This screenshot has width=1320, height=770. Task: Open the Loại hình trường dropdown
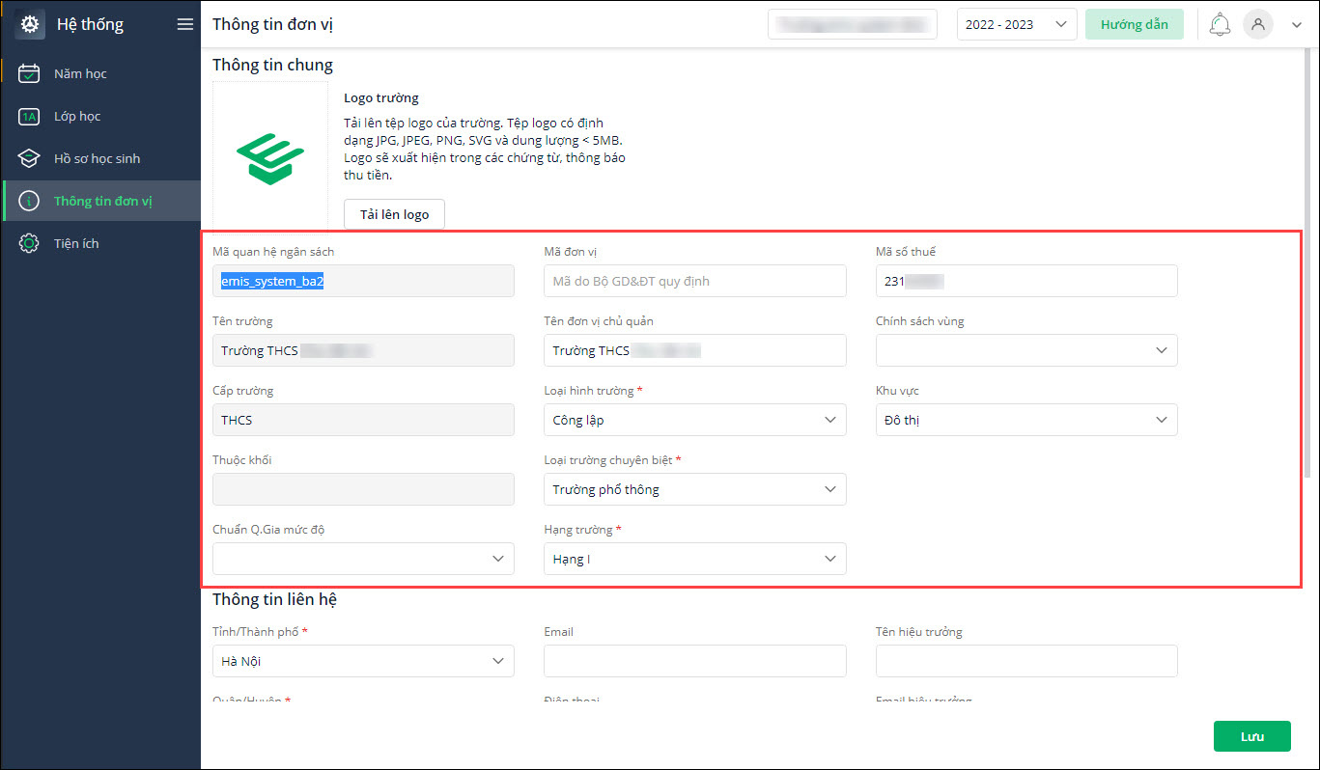coord(695,420)
